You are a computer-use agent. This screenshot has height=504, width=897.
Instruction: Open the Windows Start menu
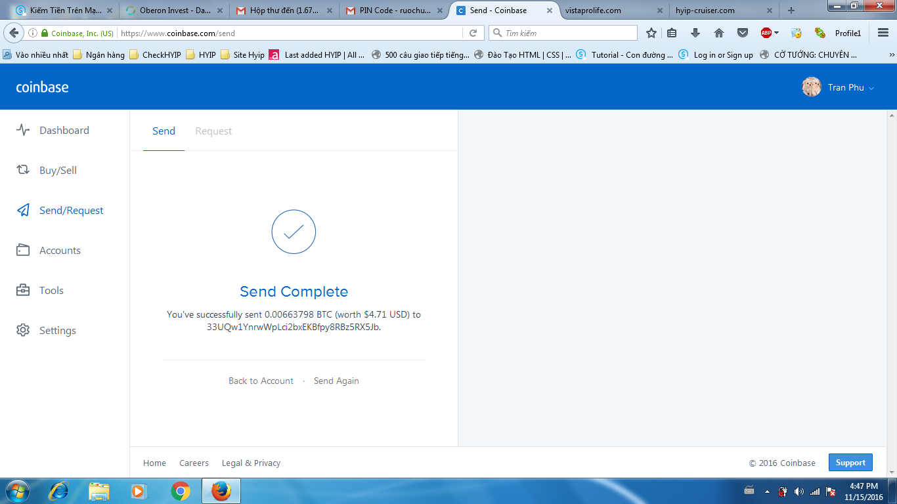coord(17,491)
